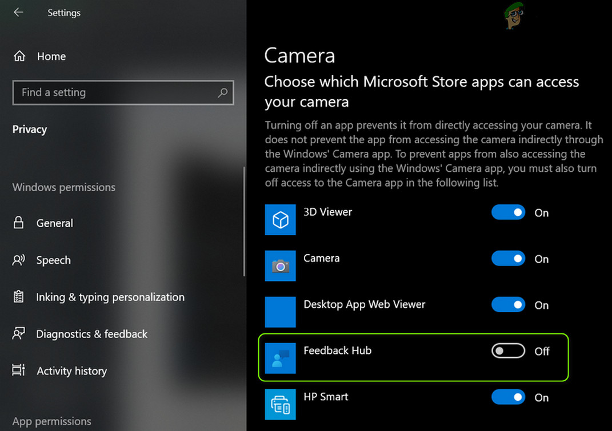Click the 3D Viewer app name
Screen dimensions: 612x431
(328, 212)
